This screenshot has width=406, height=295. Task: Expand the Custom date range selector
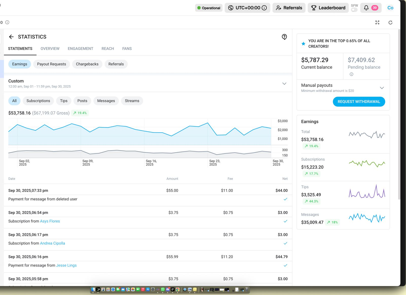coord(284,83)
